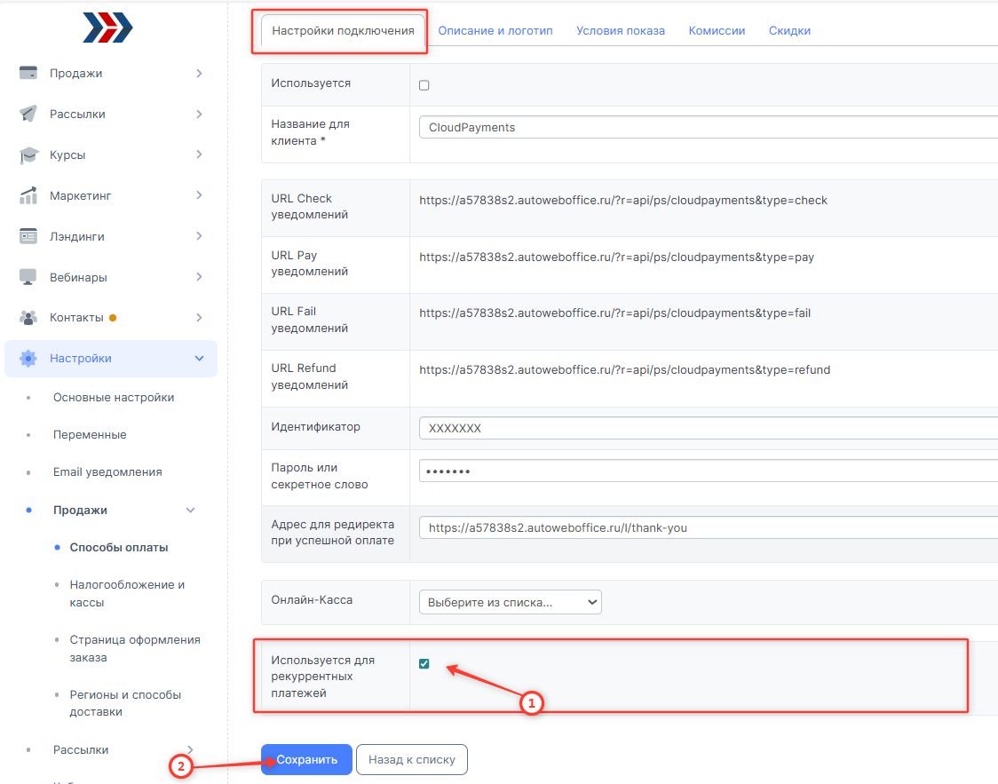Click the paper plane icon beside Рассылки

point(28,115)
